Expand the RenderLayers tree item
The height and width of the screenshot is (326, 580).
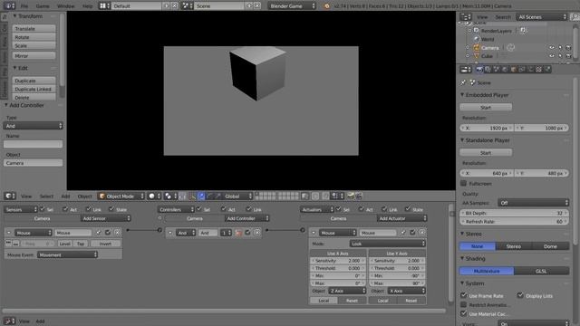tap(470, 31)
